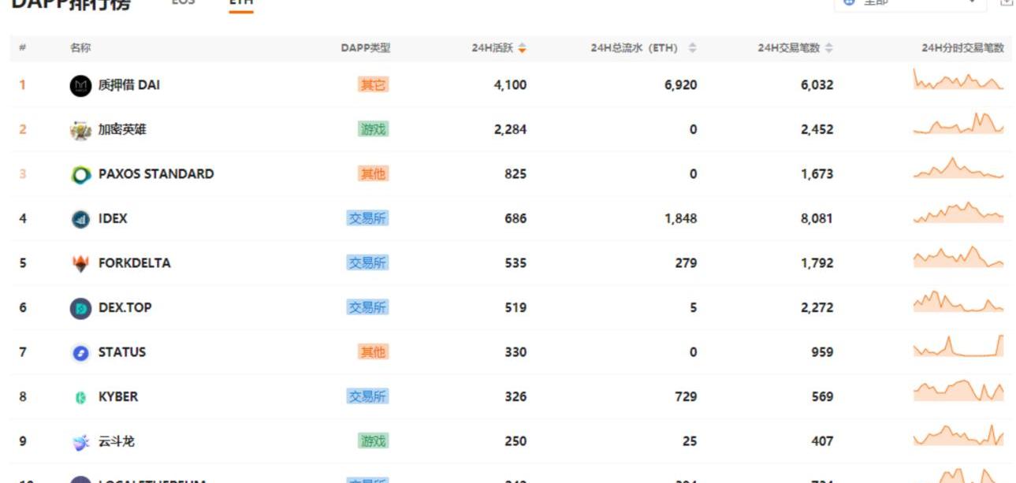Click the 云斗龙 dragon icon
The width and height of the screenshot is (1016, 483).
point(80,442)
